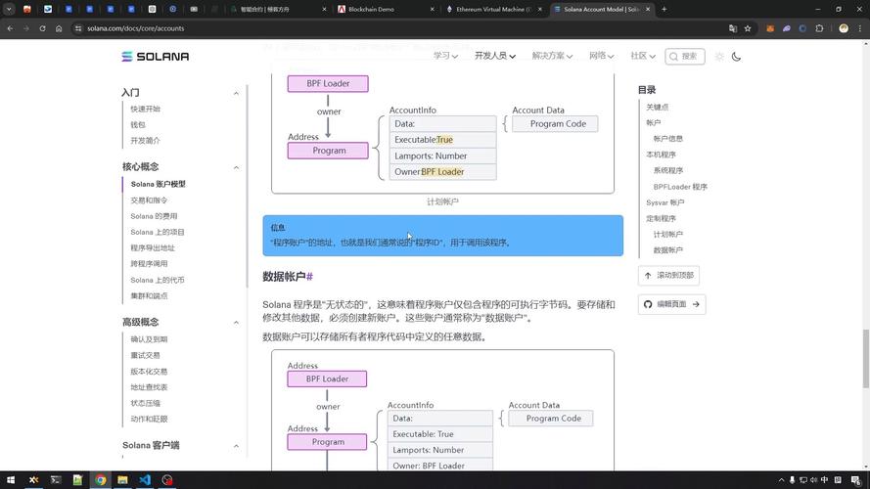Open new browser tab with plus icon
Screen dimensions: 870x489
664,9
